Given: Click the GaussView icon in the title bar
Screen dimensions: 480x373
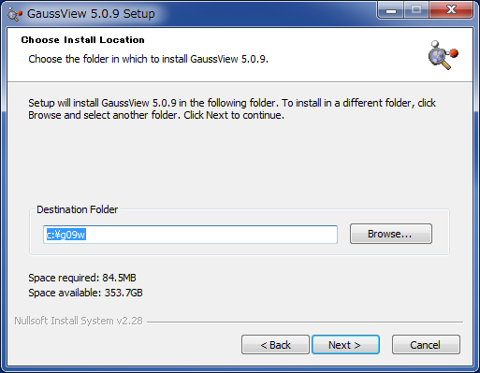Looking at the screenshot, I should 15,14.
